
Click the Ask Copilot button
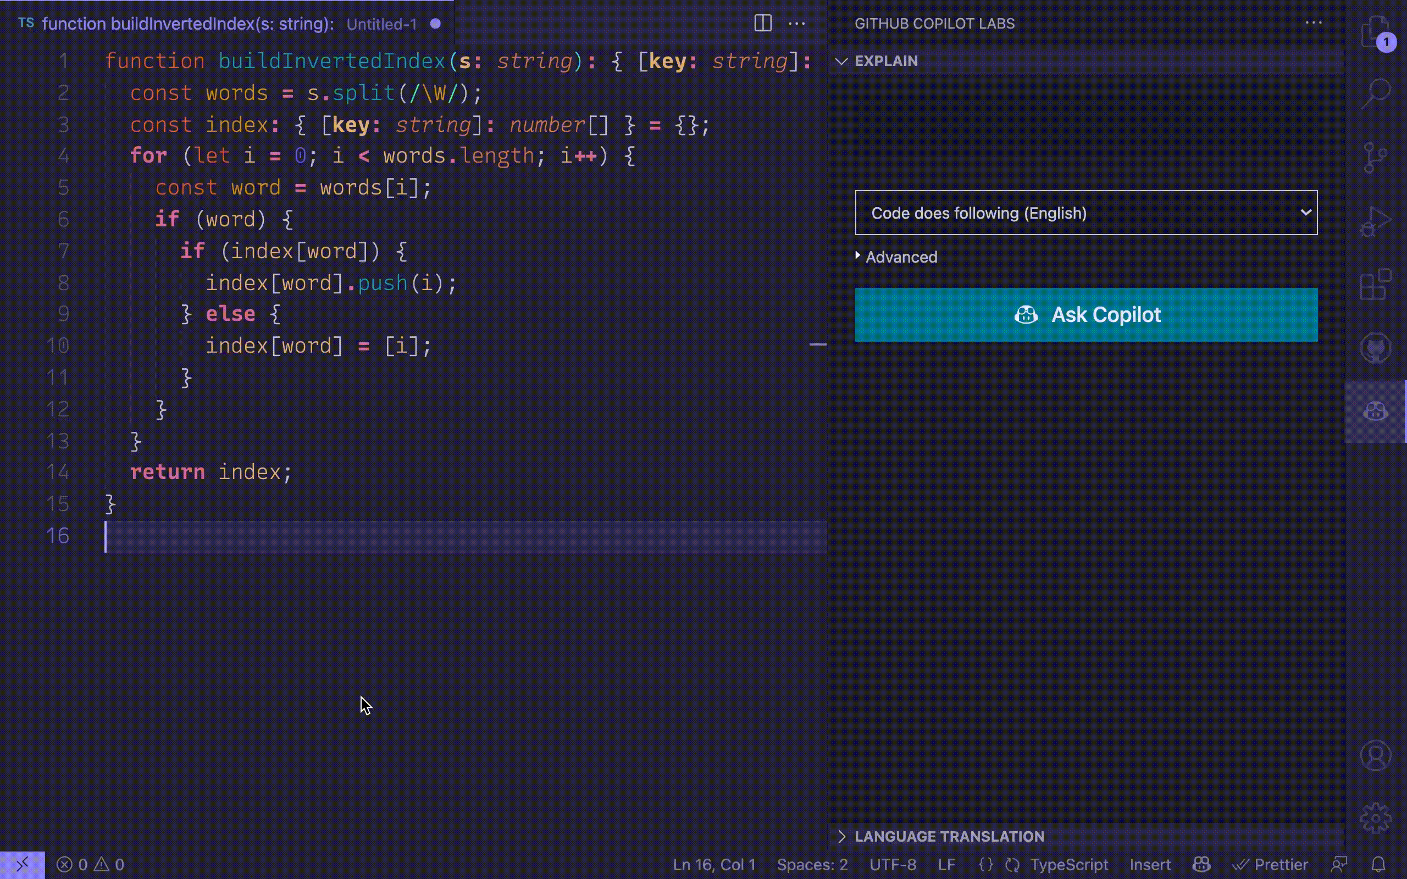coord(1085,314)
